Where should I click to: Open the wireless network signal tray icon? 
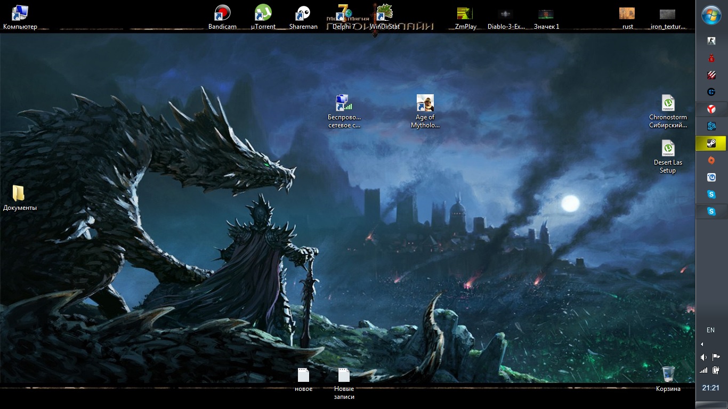coord(703,370)
